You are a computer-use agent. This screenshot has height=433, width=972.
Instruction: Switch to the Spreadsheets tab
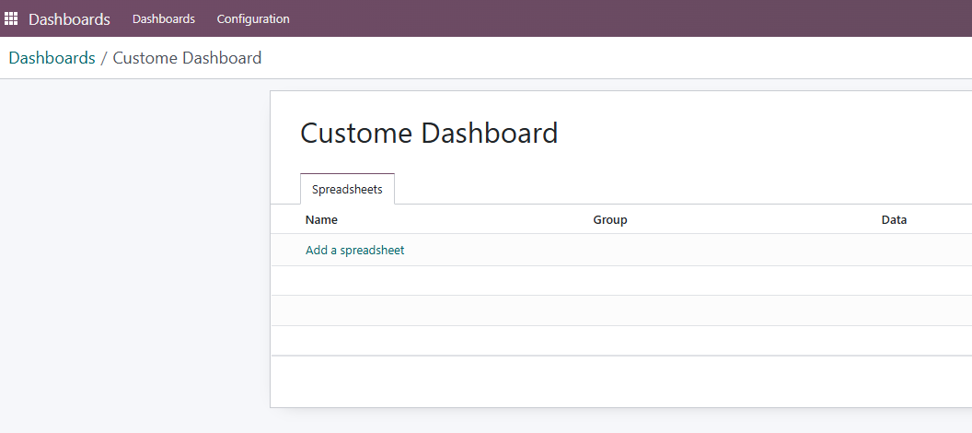click(x=347, y=189)
